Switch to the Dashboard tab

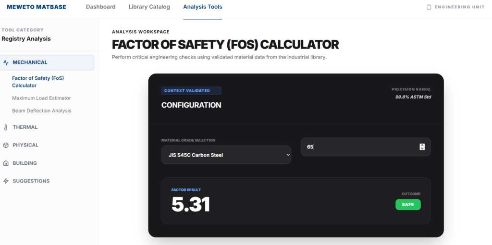pos(100,7)
